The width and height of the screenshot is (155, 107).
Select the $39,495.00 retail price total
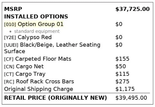pyautogui.click(x=131, y=98)
